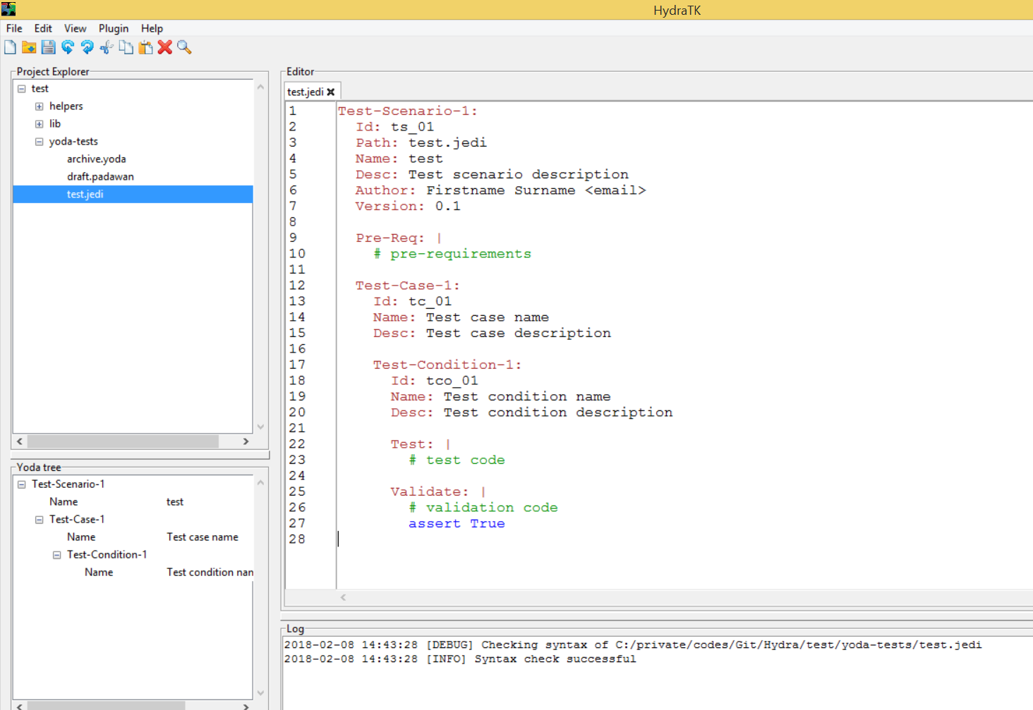Screen dimensions: 1033x710
Task: Click the Redo arrow icon
Action: [87, 47]
